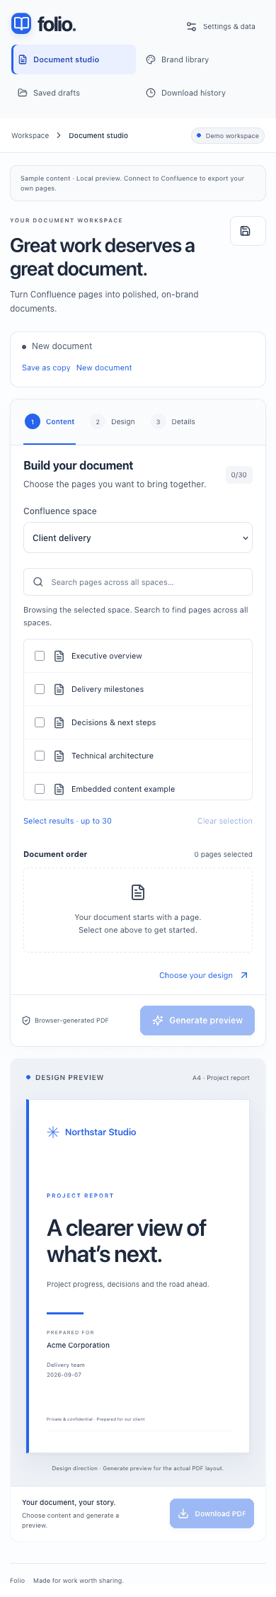The image size is (276, 1597).
Task: Click the breadcrumb chevron after Workspace
Action: [x=59, y=135]
